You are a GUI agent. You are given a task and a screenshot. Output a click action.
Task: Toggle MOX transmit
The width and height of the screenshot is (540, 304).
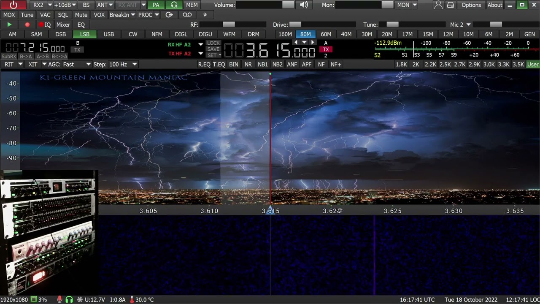(9, 15)
